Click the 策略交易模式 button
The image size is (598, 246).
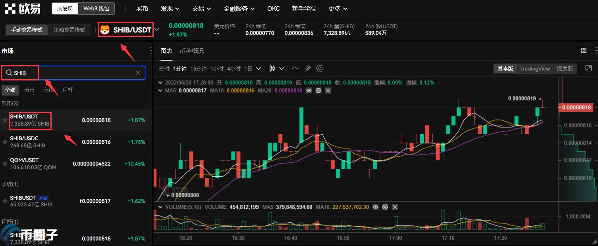tap(69, 30)
